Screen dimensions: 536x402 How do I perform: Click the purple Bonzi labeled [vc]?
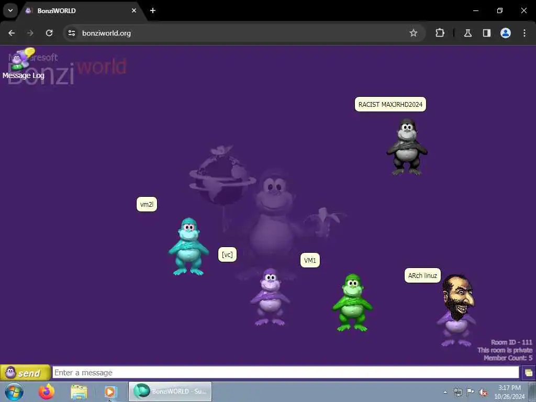(270, 297)
